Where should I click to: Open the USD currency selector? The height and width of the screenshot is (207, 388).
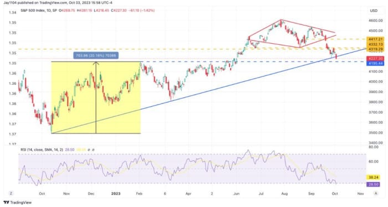tap(374, 11)
